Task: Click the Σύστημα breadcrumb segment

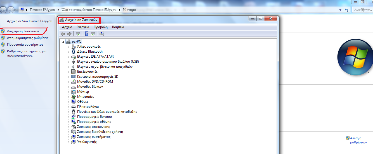Action: point(129,10)
